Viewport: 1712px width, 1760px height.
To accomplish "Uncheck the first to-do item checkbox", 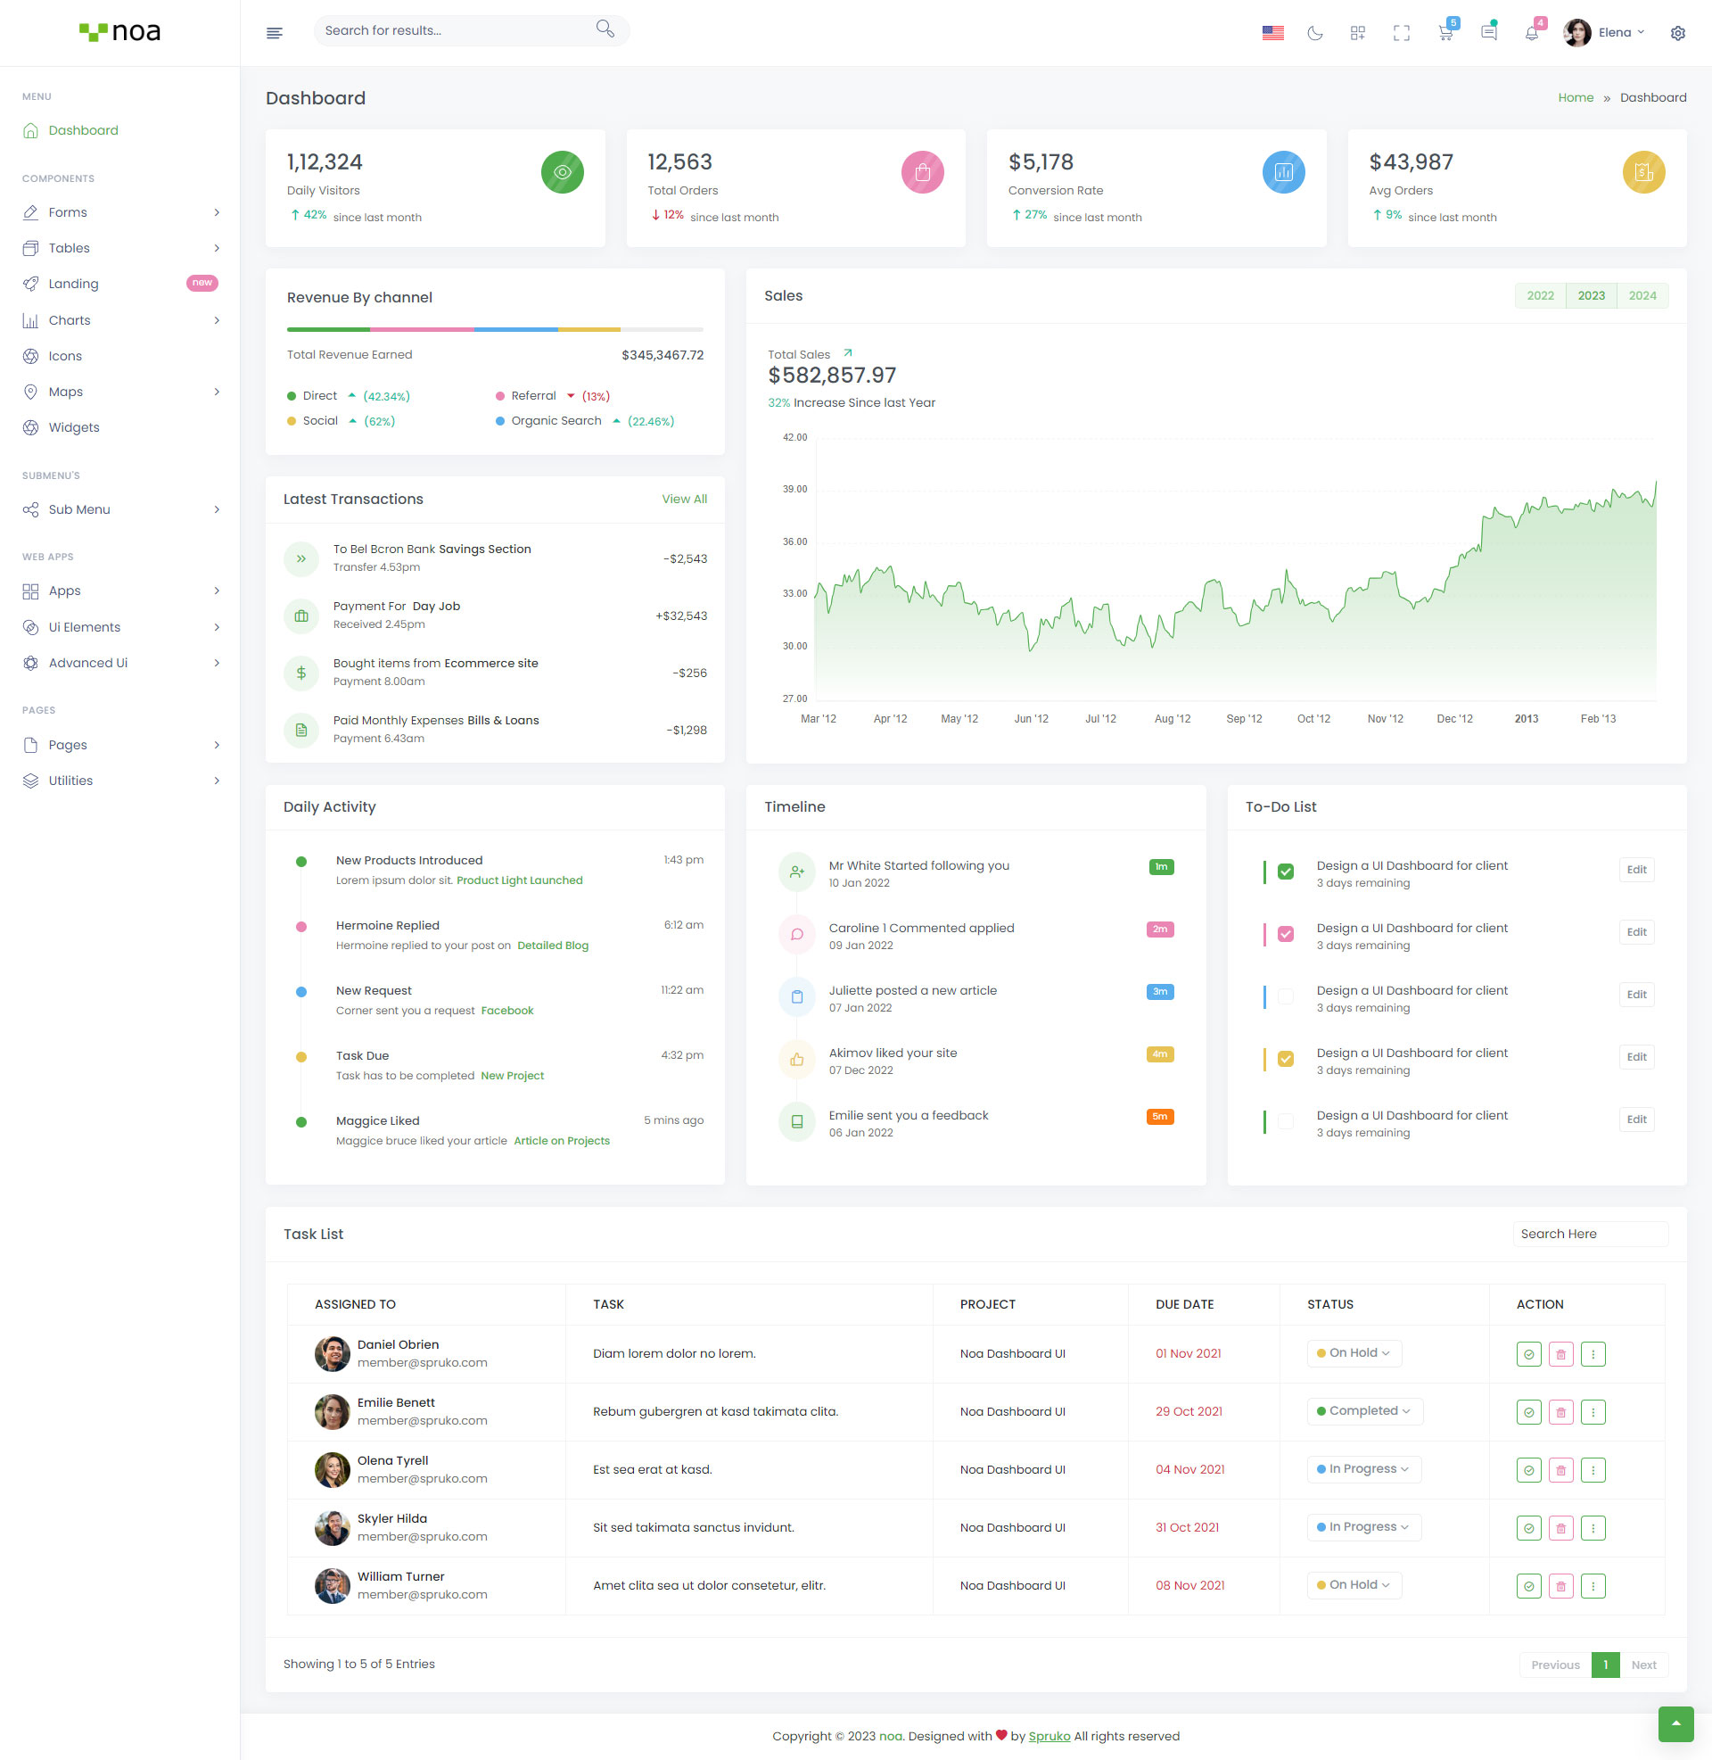I will 1286,871.
